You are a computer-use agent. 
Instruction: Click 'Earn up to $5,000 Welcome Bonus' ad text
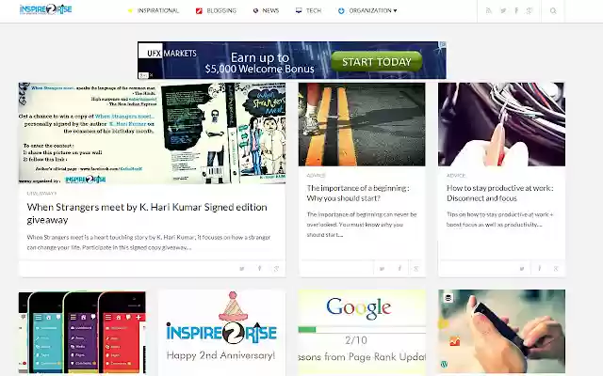point(260,63)
